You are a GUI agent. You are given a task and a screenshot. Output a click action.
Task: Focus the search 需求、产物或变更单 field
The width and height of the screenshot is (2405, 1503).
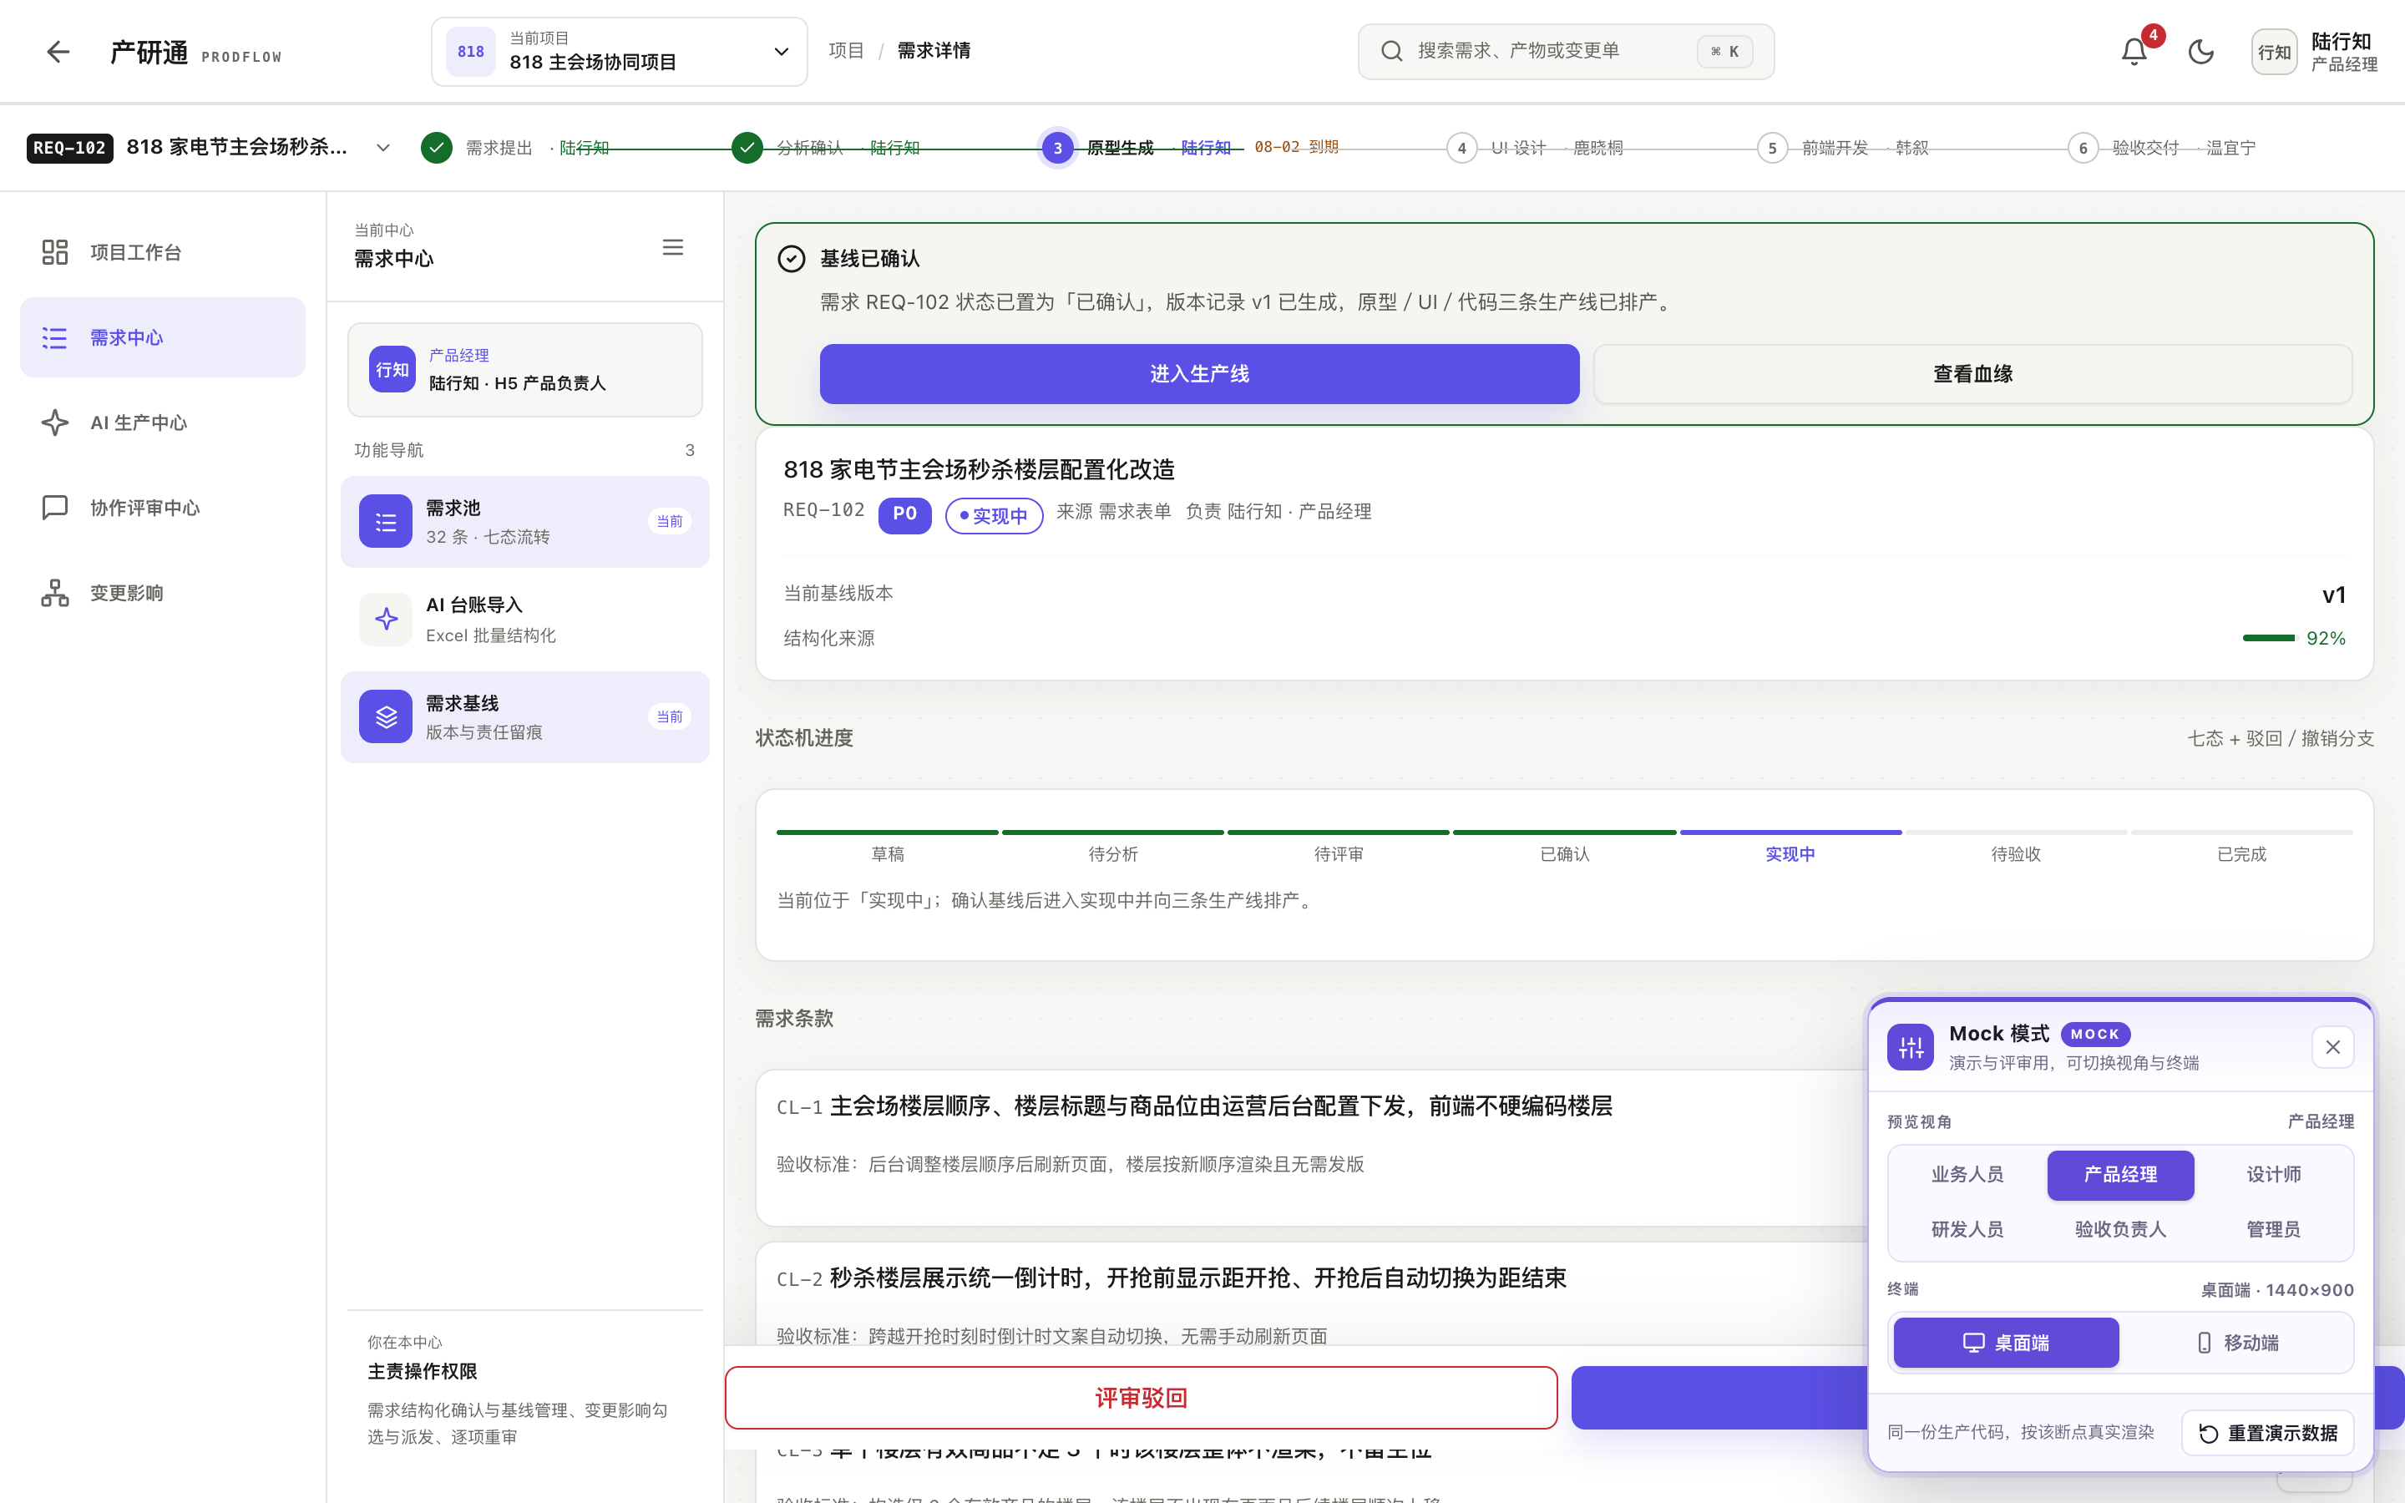[x=1565, y=51]
